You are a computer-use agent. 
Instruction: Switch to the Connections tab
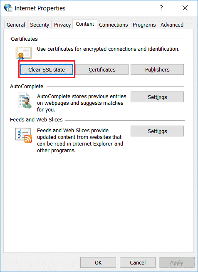(114, 25)
